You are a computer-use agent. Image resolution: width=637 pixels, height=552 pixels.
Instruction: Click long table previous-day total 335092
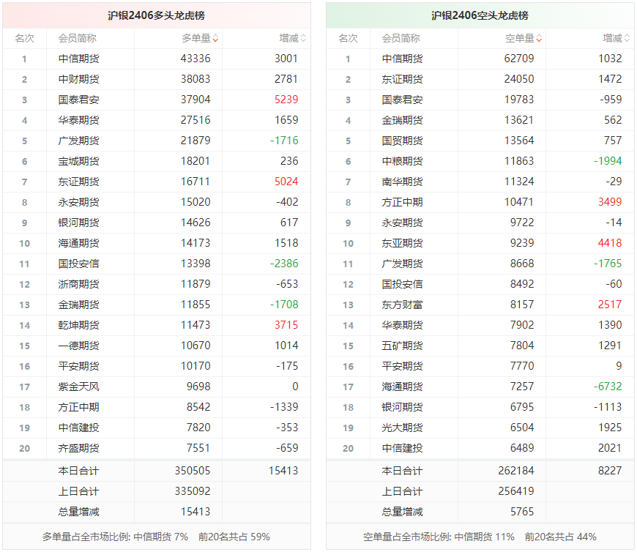pos(193,491)
